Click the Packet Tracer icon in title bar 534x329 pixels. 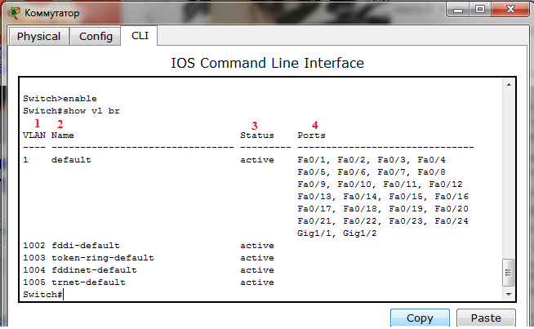[14, 13]
